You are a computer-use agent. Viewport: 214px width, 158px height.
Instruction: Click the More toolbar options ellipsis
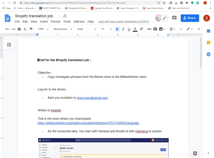click(x=181, y=29)
